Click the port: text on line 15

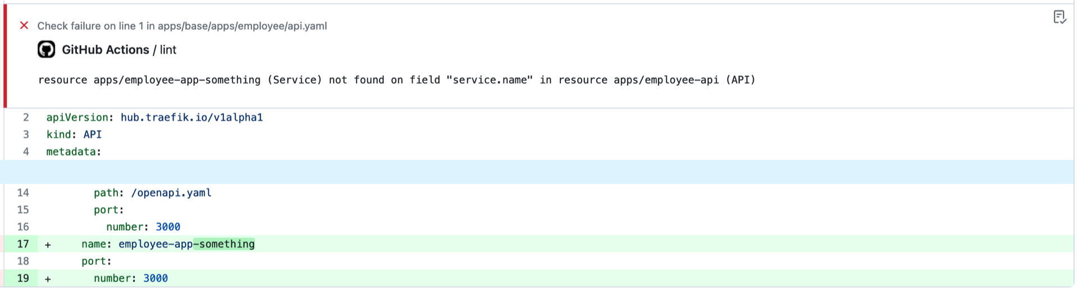109,209
